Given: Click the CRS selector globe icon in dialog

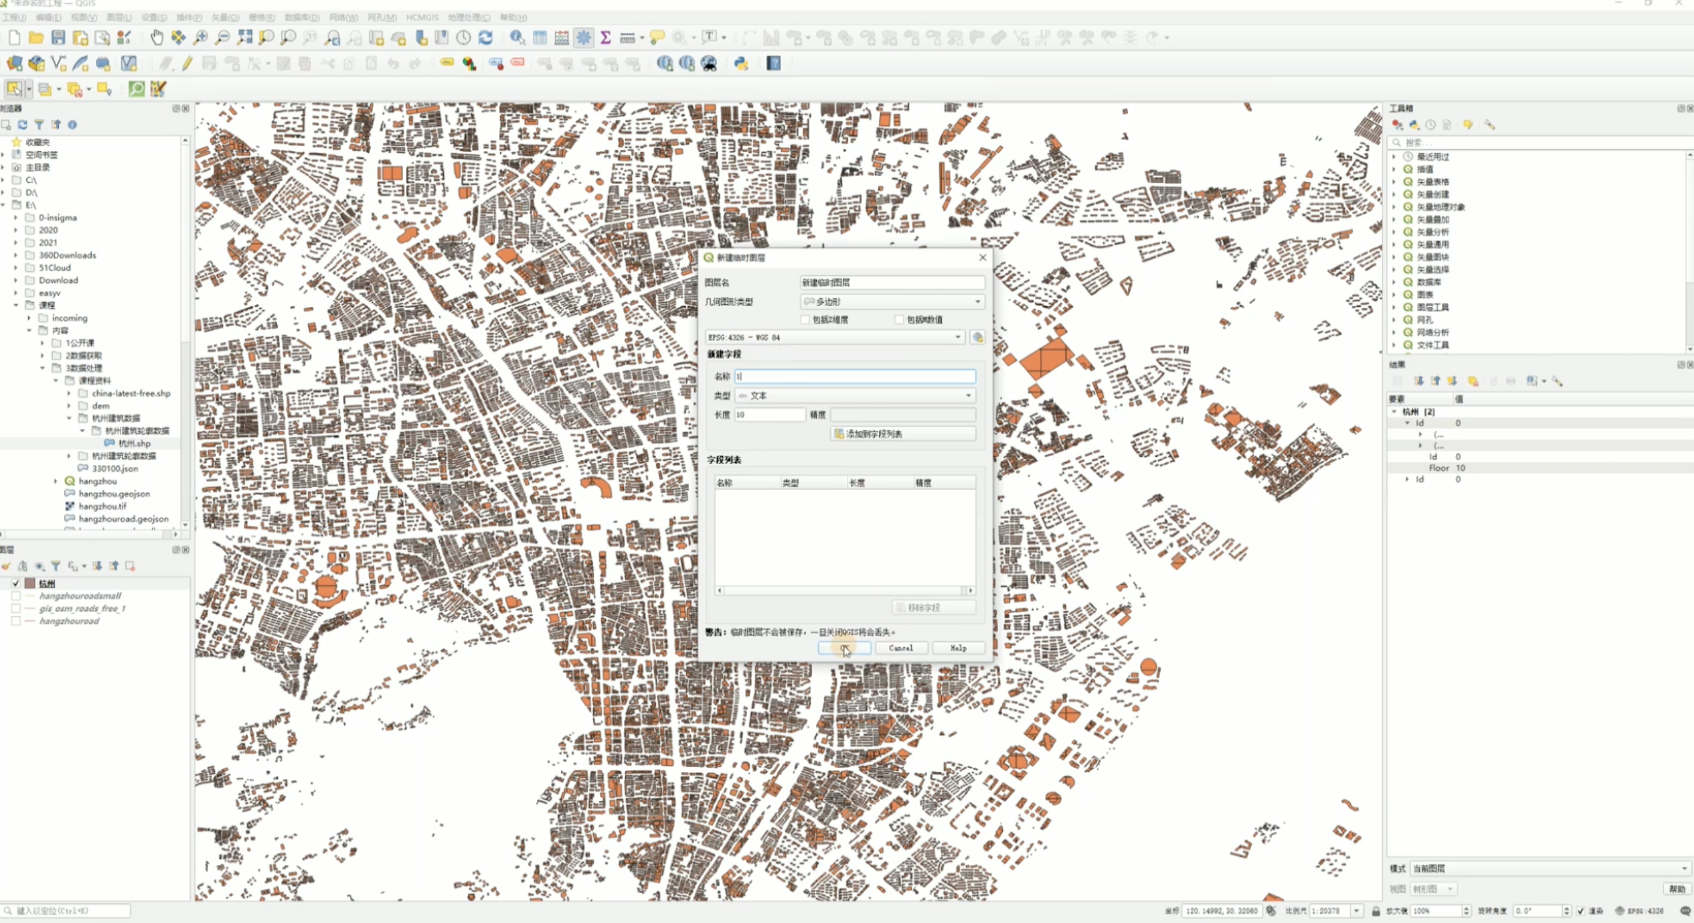Looking at the screenshot, I should tap(977, 337).
